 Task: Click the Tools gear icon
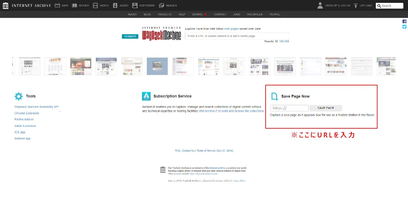click(18, 96)
